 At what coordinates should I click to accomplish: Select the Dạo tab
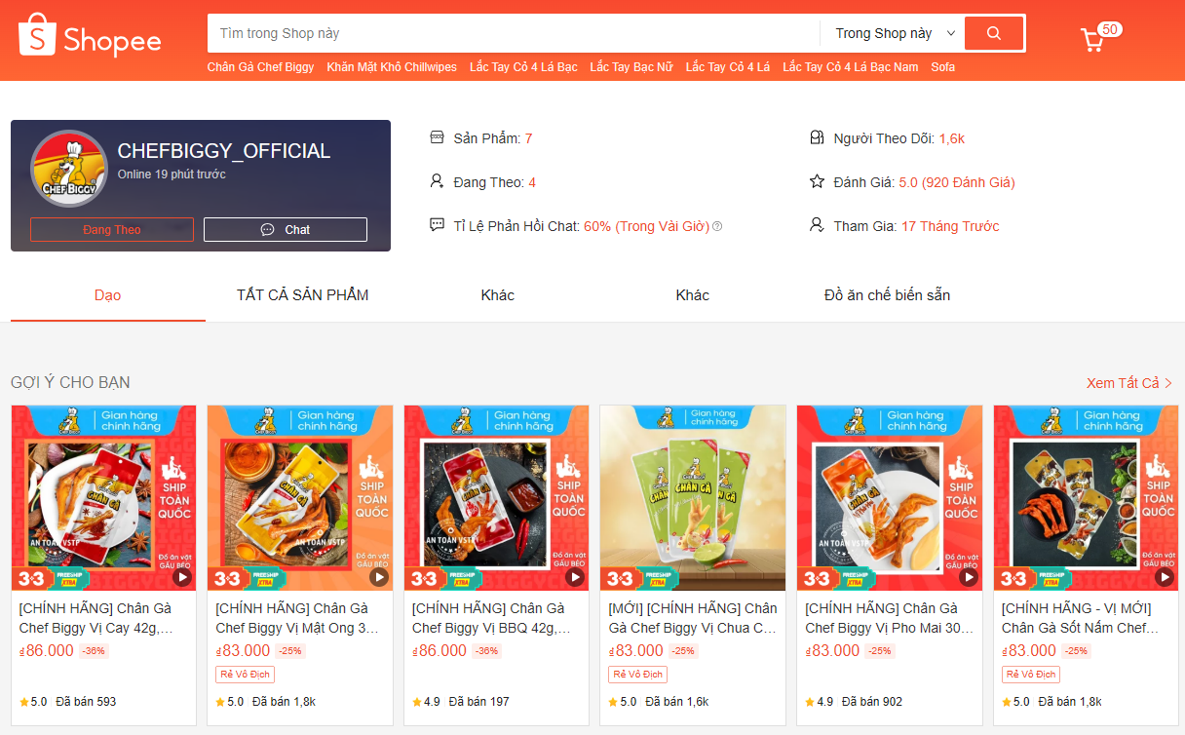[108, 294]
